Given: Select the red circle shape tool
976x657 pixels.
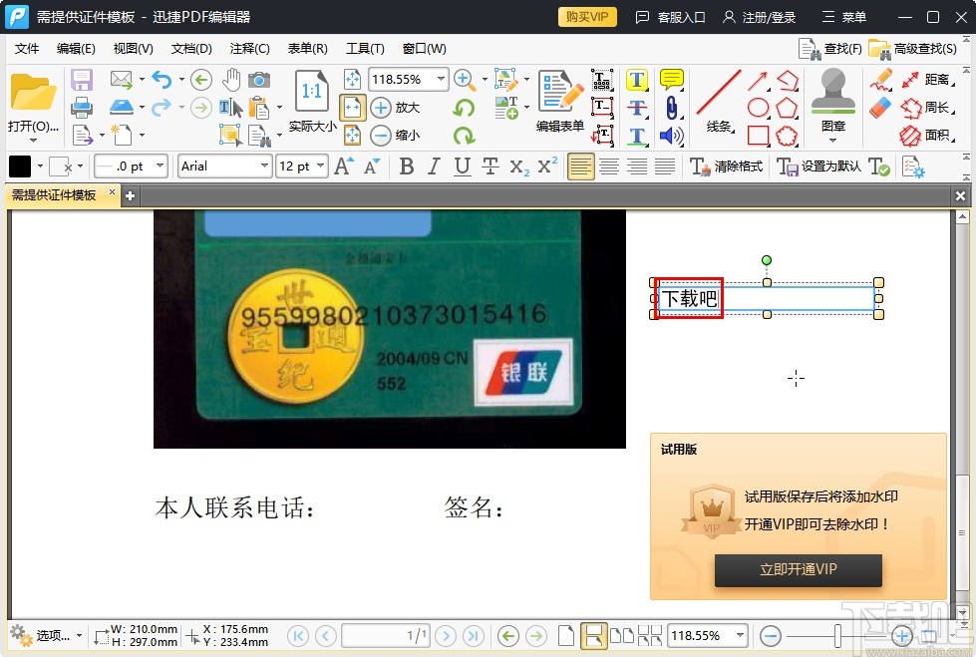Looking at the screenshot, I should 757,107.
